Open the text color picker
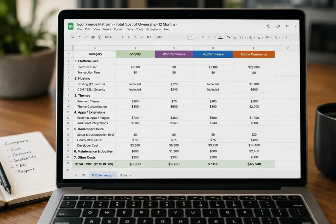 point(220,37)
